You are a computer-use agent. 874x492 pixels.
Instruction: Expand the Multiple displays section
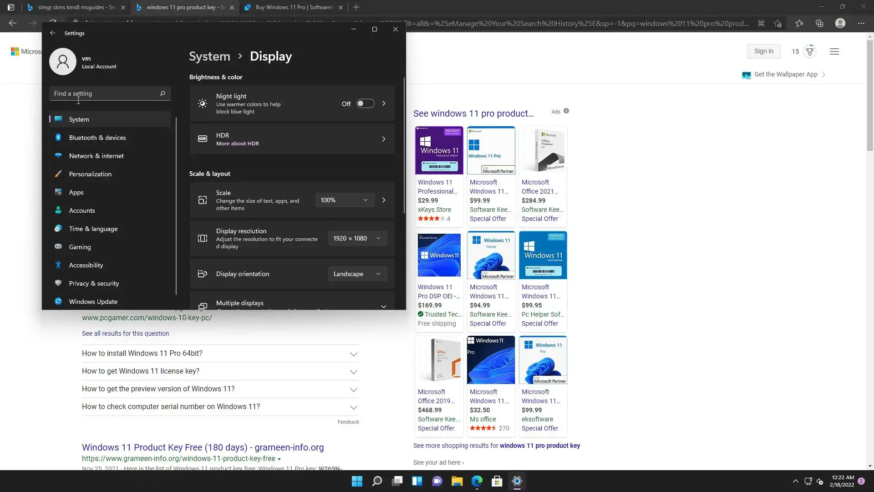click(x=383, y=306)
